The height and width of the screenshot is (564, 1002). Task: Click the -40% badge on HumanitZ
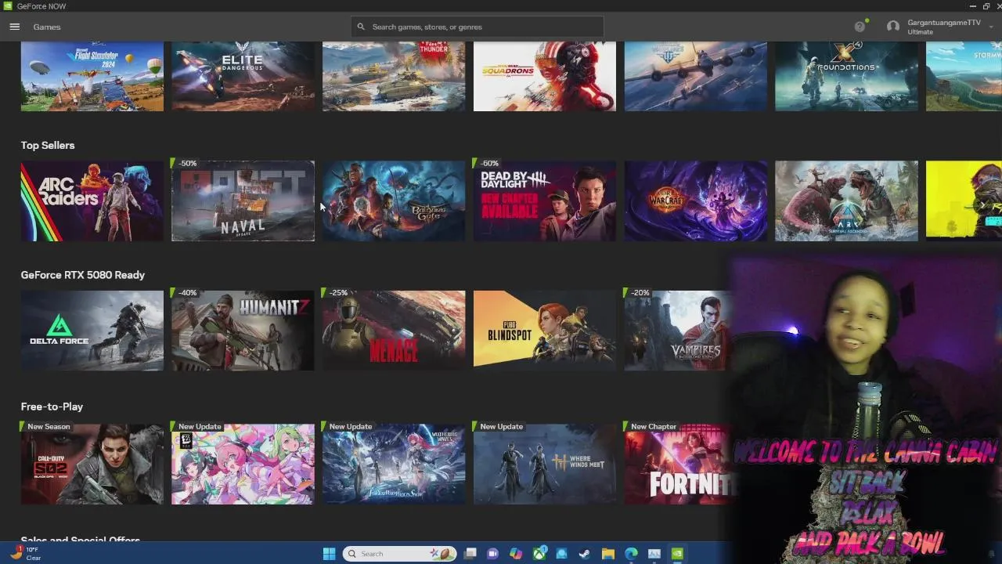186,293
